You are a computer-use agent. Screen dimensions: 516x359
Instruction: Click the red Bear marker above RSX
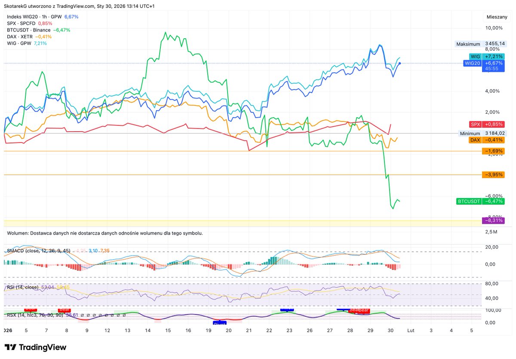[x=64, y=309]
